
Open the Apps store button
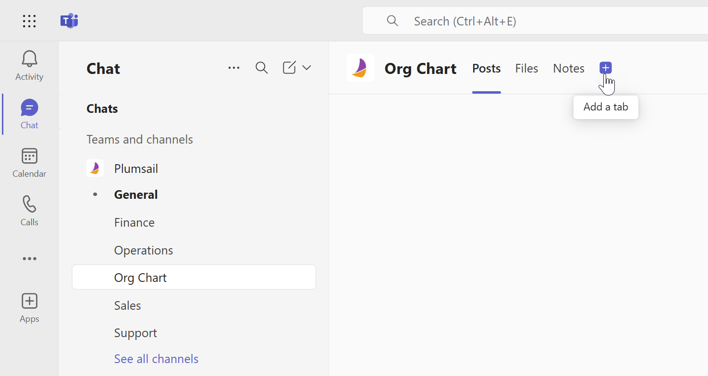click(29, 308)
